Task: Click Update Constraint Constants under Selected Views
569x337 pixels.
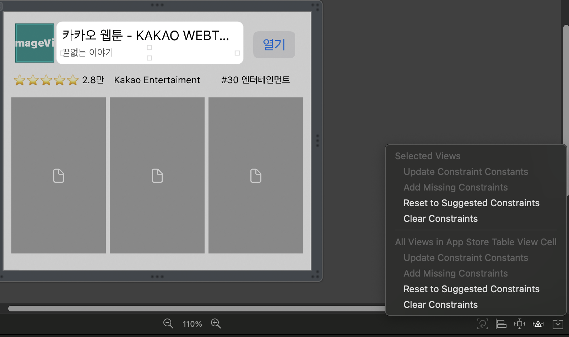Action: [466, 172]
